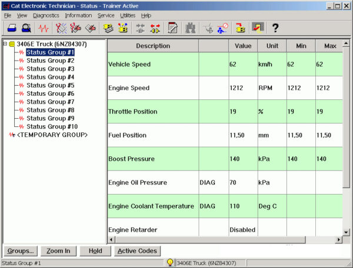Click DIAG in Engine Coolant Temperature row

[207, 206]
